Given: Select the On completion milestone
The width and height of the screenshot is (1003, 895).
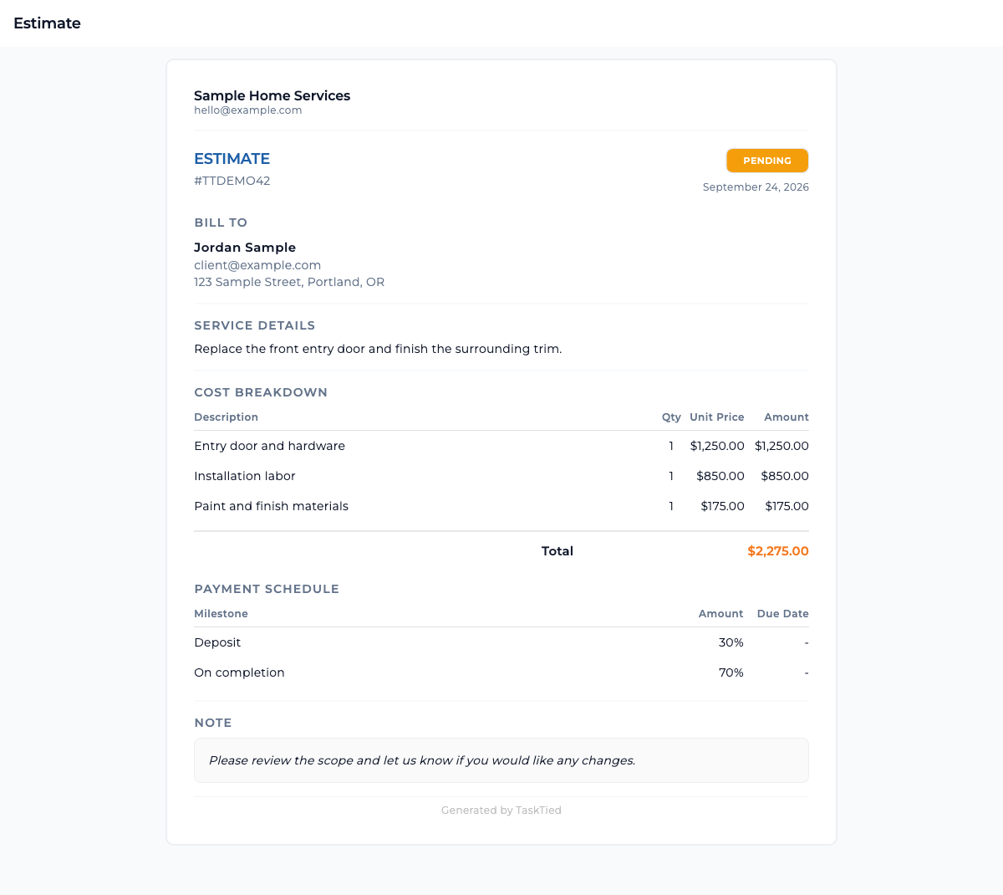Looking at the screenshot, I should [x=501, y=673].
